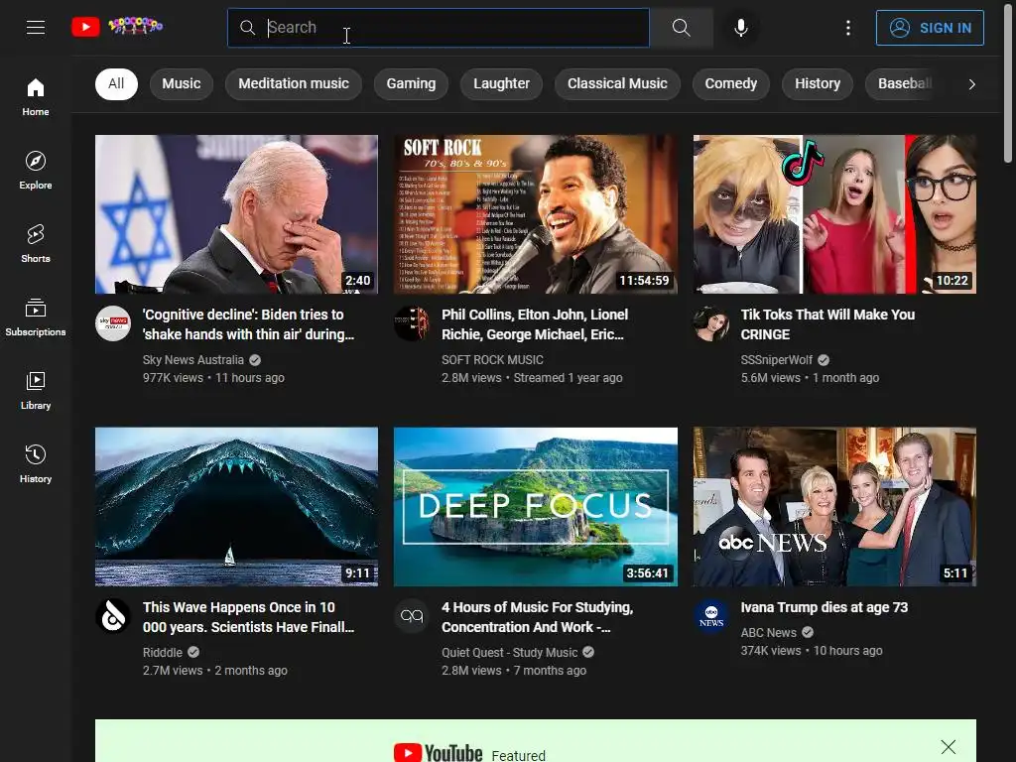Viewport: 1016px width, 762px height.
Task: Open the hamburger guide menu
Action: coord(36,27)
